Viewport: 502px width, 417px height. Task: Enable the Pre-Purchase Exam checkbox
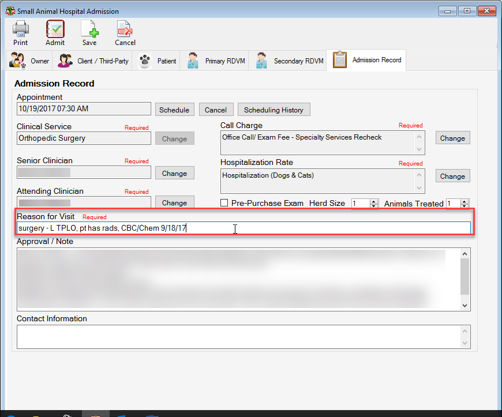coord(224,203)
